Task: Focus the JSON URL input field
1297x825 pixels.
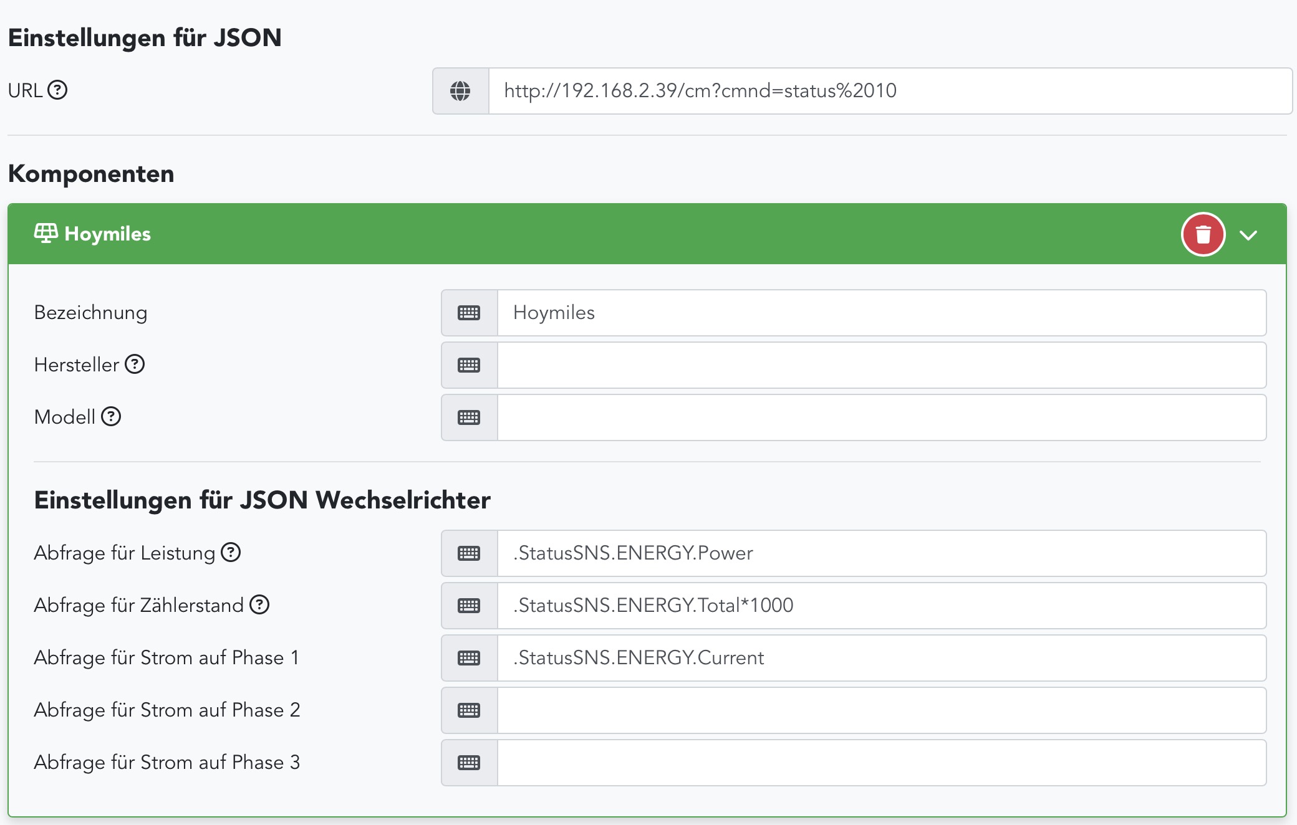Action: [889, 91]
